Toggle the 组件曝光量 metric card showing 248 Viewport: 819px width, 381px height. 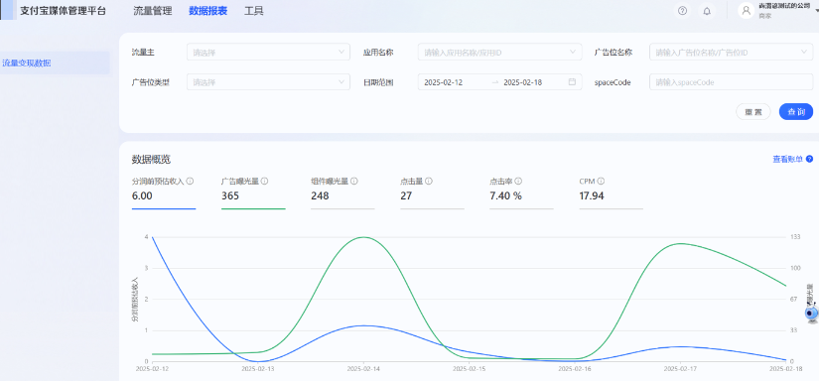342,192
